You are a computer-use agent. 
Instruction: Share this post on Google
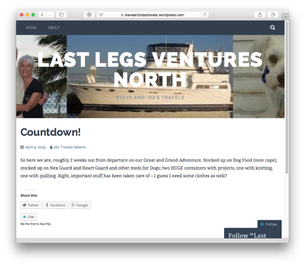80,205
